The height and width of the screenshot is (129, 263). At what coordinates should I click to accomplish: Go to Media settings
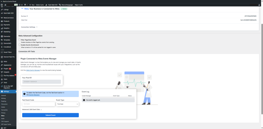coord(3,107)
